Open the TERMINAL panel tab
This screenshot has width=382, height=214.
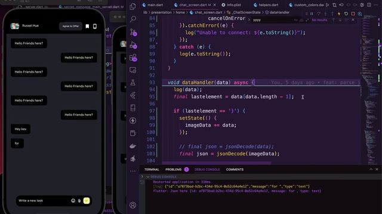tap(152, 169)
